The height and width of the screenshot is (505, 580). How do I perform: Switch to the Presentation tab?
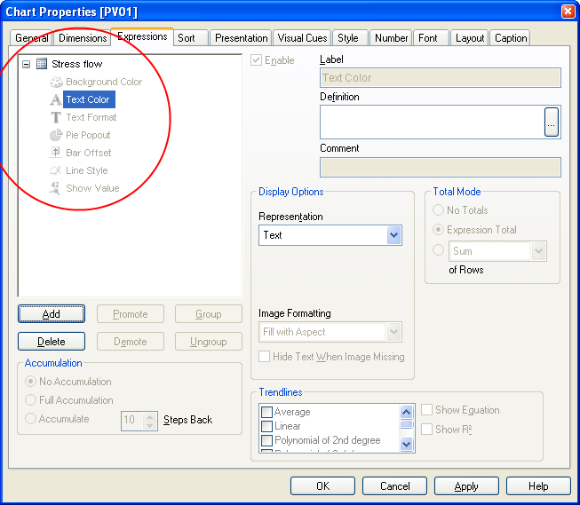click(x=242, y=37)
